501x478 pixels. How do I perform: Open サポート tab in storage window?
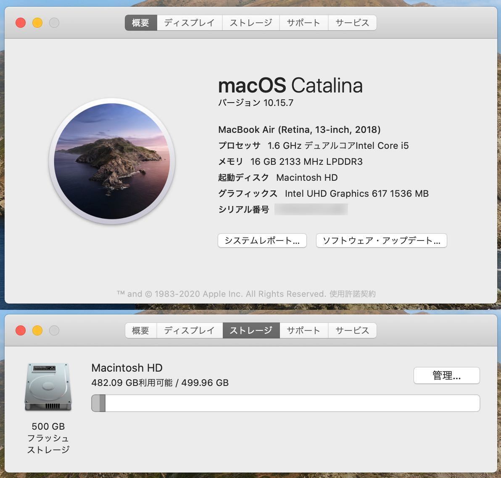click(303, 330)
